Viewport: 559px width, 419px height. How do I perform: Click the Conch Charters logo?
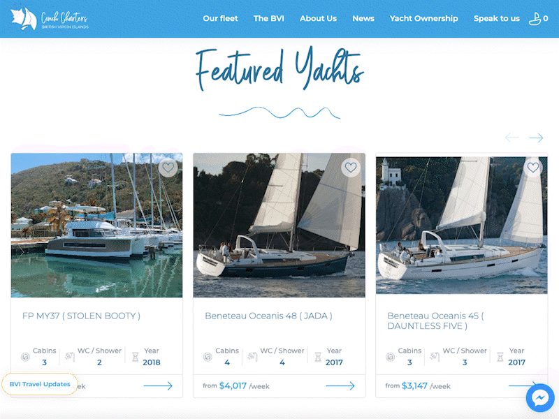[x=49, y=19]
